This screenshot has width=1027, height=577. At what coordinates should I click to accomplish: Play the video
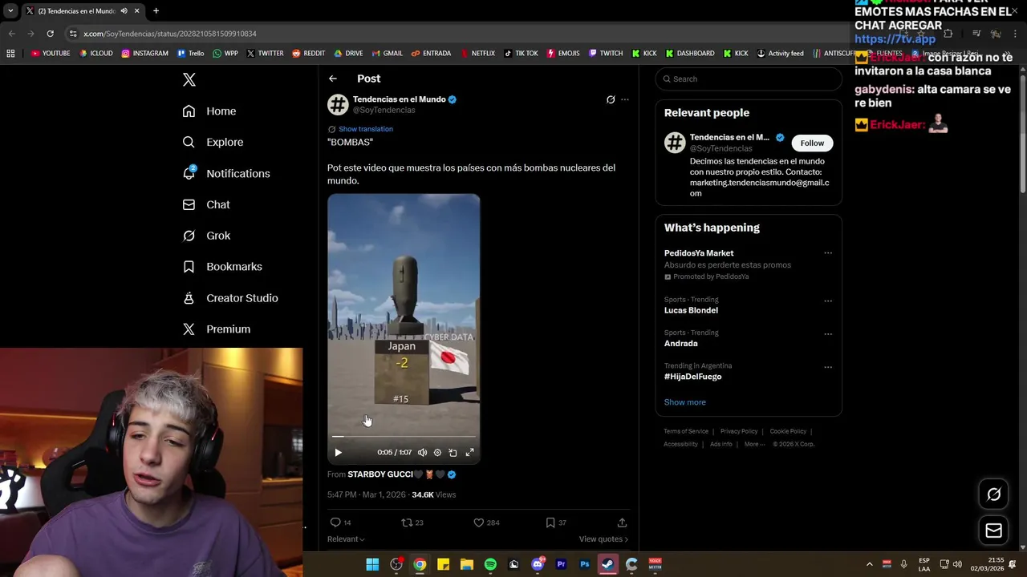click(x=338, y=453)
